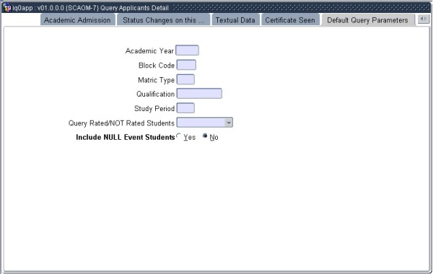Switch to the Academic Admission tab
The height and width of the screenshot is (274, 433).
click(x=78, y=20)
